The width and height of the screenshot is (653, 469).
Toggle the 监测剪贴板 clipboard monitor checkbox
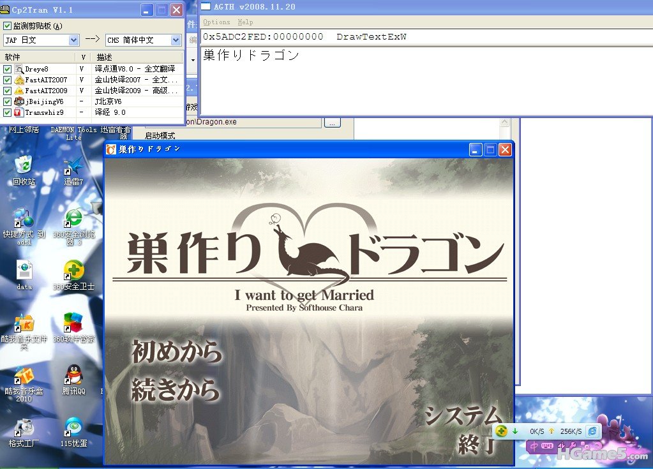point(8,26)
